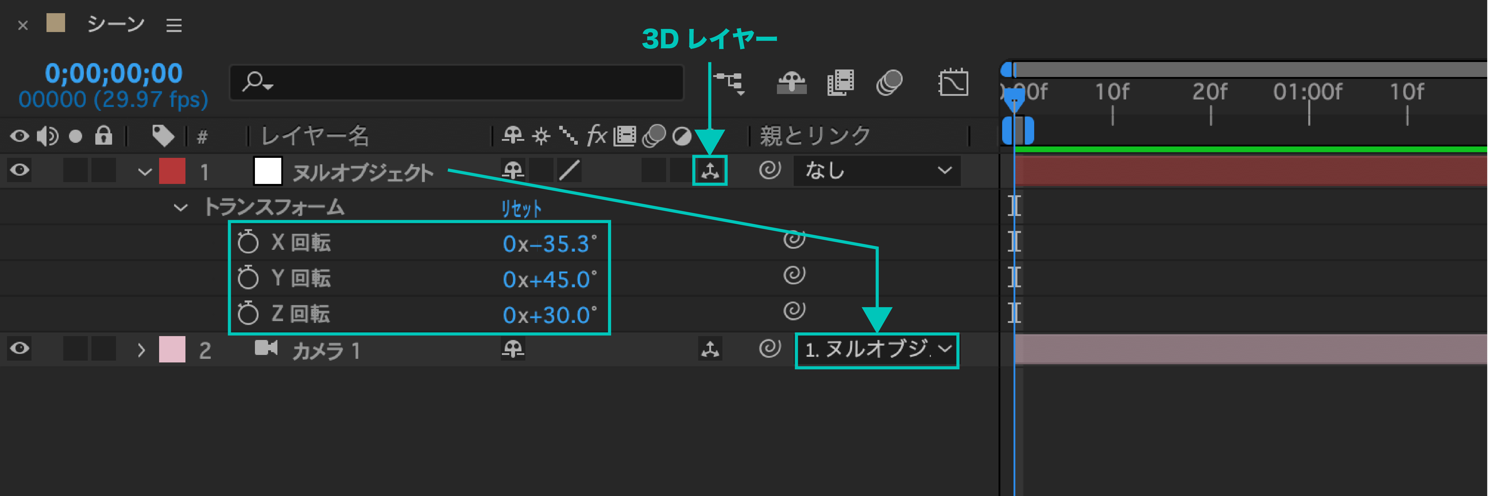The image size is (1488, 496).
Task: Click the red ヌルオブジェクト timeline bar
Action: [1251, 171]
